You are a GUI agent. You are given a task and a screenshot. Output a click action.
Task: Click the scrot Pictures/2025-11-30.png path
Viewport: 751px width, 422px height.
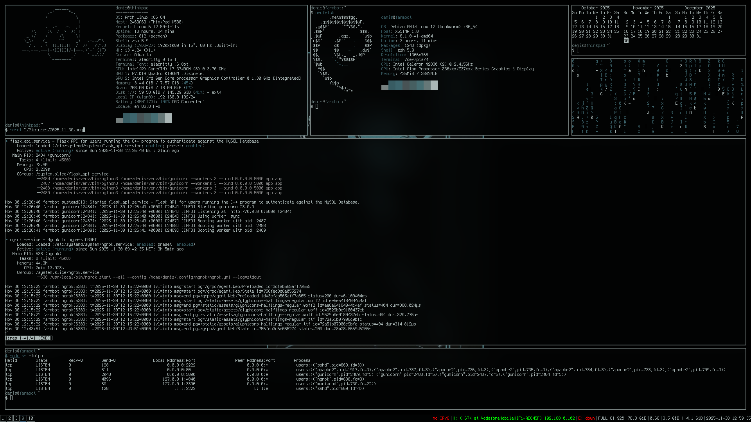(x=53, y=130)
